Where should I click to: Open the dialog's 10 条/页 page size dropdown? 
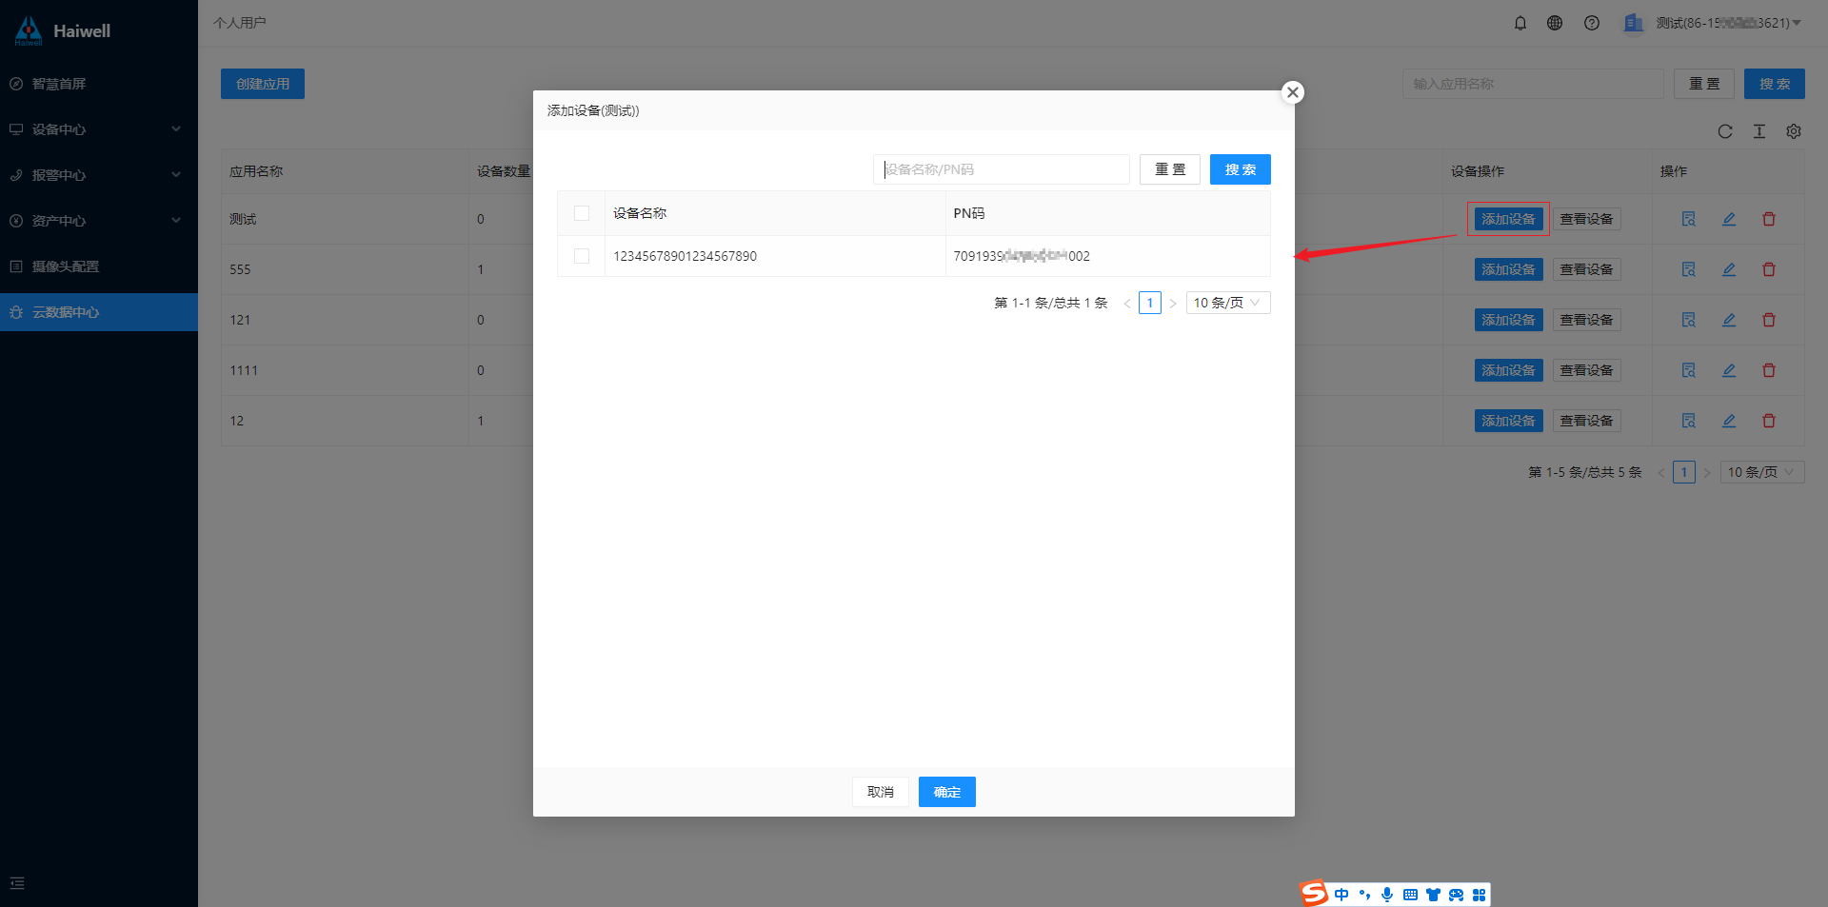coord(1228,303)
